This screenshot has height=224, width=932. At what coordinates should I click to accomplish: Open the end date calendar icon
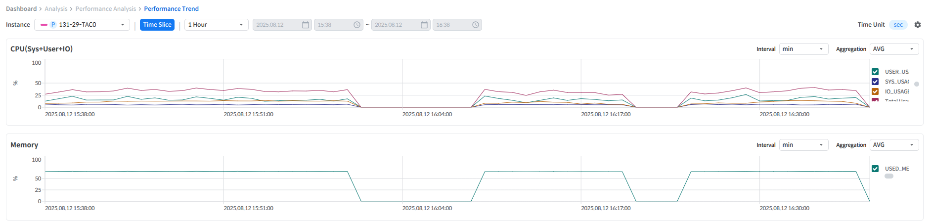pyautogui.click(x=424, y=25)
